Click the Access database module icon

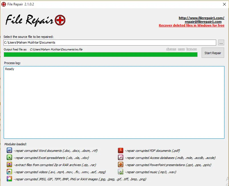(121, 158)
